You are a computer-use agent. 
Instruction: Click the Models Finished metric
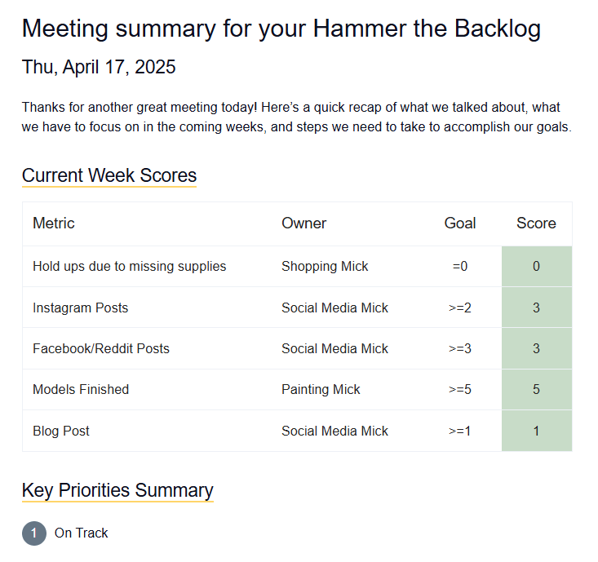click(x=81, y=390)
